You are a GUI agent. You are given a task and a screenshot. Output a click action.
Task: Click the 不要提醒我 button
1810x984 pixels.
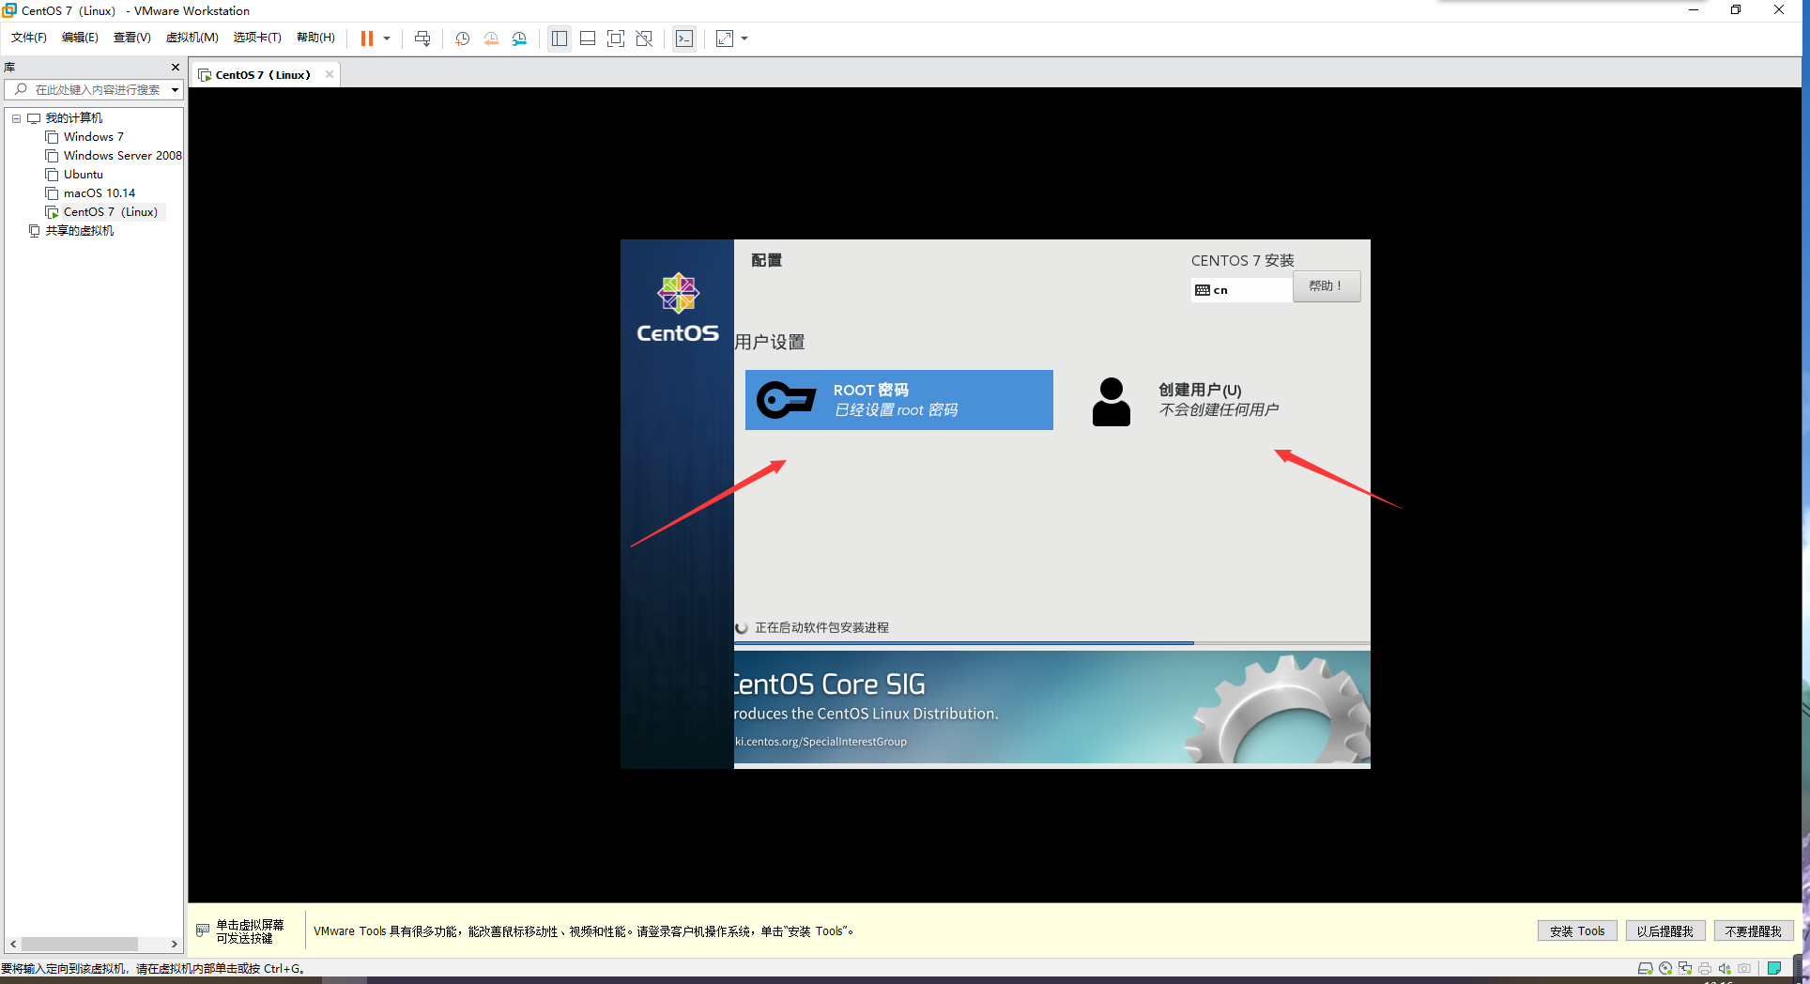click(x=1754, y=931)
